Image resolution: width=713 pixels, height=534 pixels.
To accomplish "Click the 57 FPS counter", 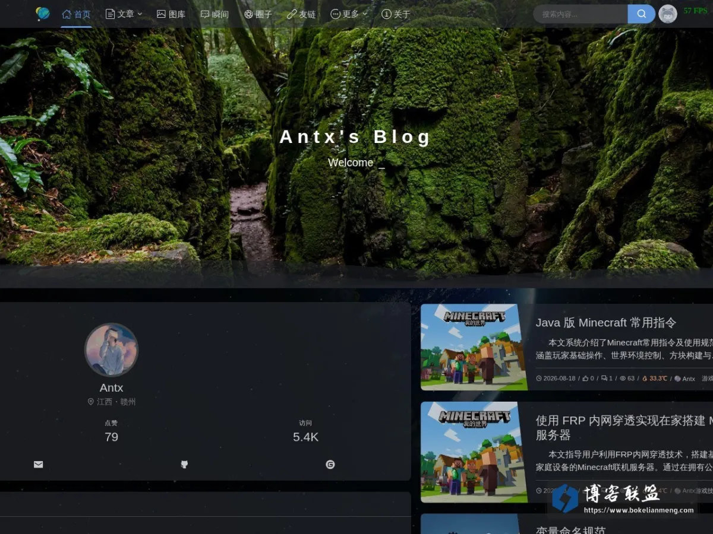I will (695, 11).
